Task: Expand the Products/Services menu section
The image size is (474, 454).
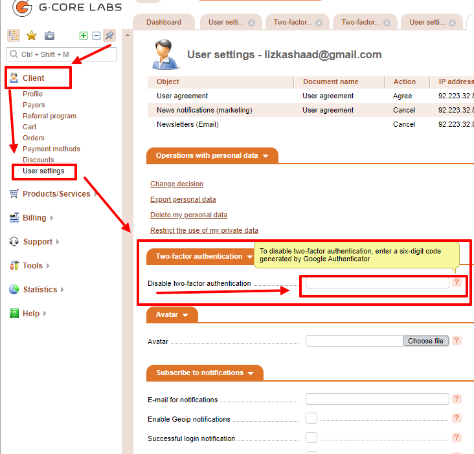Action: click(x=96, y=194)
